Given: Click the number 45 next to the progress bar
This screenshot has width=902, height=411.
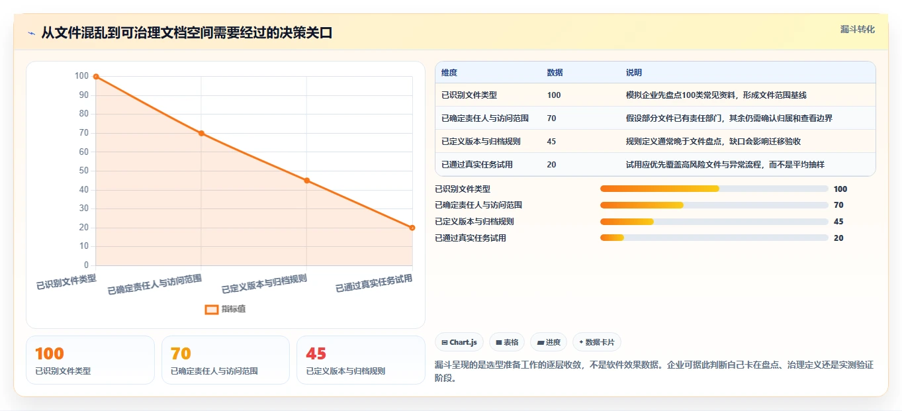Looking at the screenshot, I should coord(838,222).
